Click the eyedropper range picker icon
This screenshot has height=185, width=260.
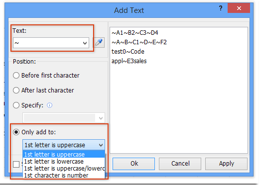pos(99,43)
